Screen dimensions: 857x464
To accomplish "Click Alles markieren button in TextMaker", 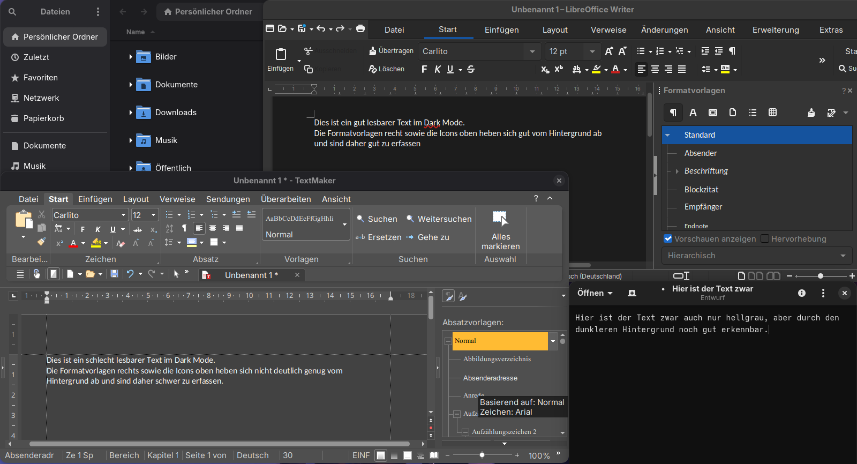I will [x=500, y=230].
